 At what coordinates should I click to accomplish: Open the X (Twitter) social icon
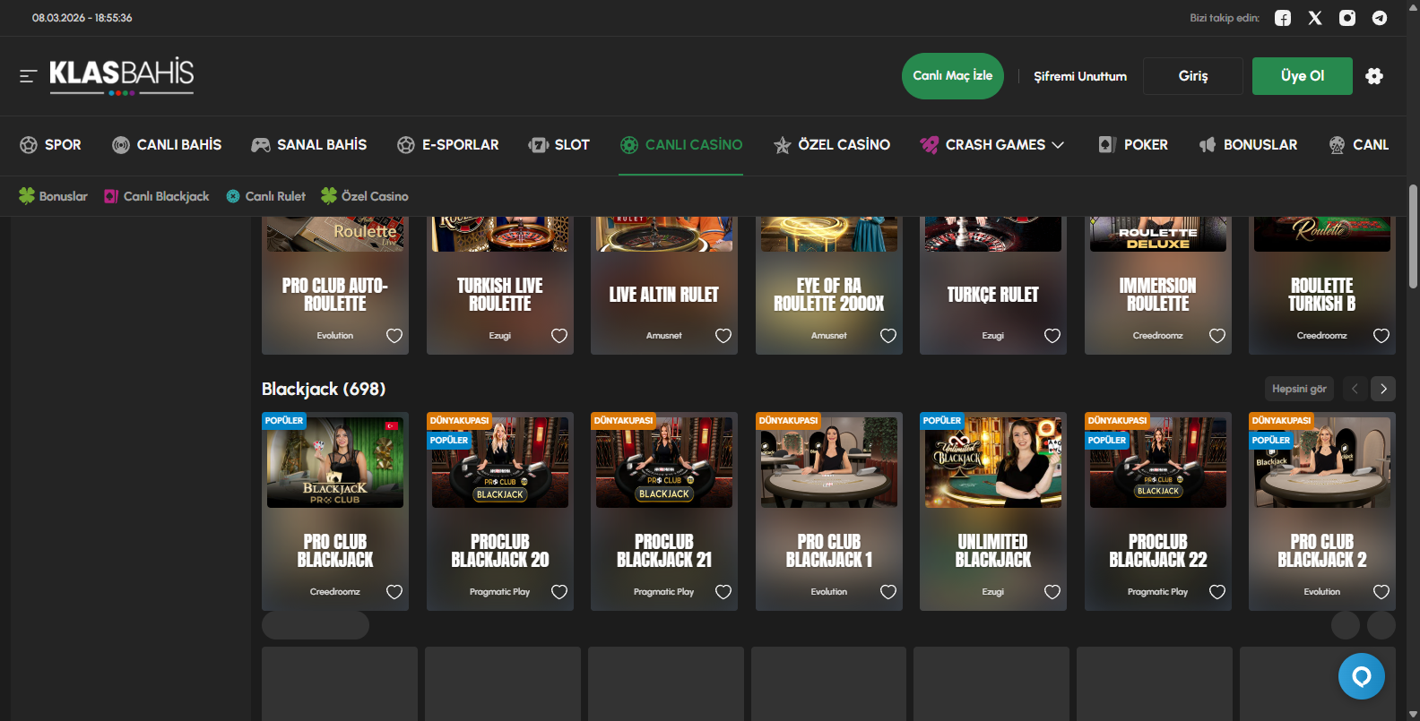pyautogui.click(x=1315, y=18)
